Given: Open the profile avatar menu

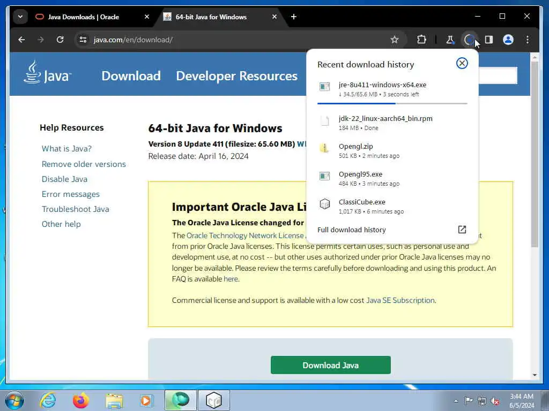Looking at the screenshot, I should pos(508,40).
